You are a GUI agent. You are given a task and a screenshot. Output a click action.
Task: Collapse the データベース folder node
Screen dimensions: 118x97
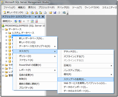tap(3, 29)
